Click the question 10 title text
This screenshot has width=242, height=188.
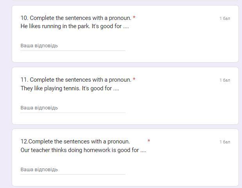75,18
